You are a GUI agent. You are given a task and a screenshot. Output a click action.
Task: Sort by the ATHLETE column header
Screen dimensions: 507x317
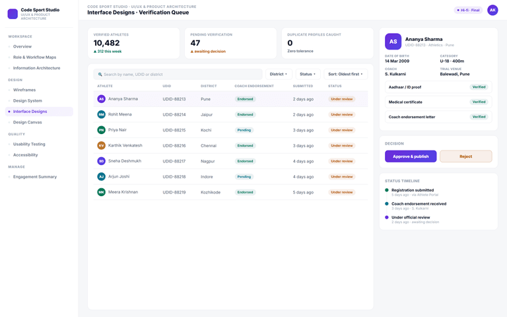pos(105,86)
